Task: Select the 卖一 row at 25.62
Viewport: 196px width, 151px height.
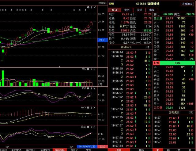Action: (174, 59)
